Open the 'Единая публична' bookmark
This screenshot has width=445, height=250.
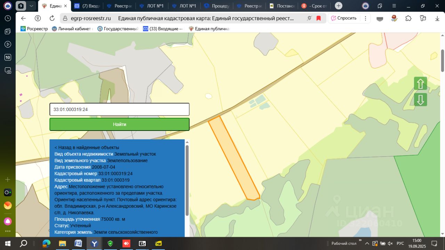(x=209, y=29)
